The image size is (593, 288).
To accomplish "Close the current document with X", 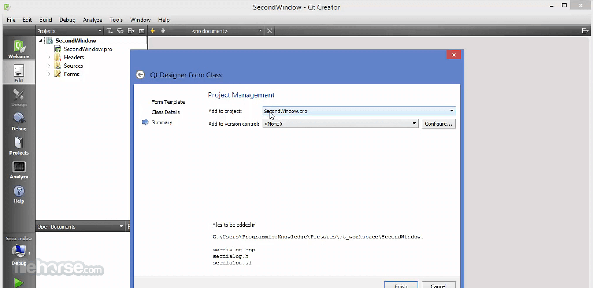I will pos(270,31).
